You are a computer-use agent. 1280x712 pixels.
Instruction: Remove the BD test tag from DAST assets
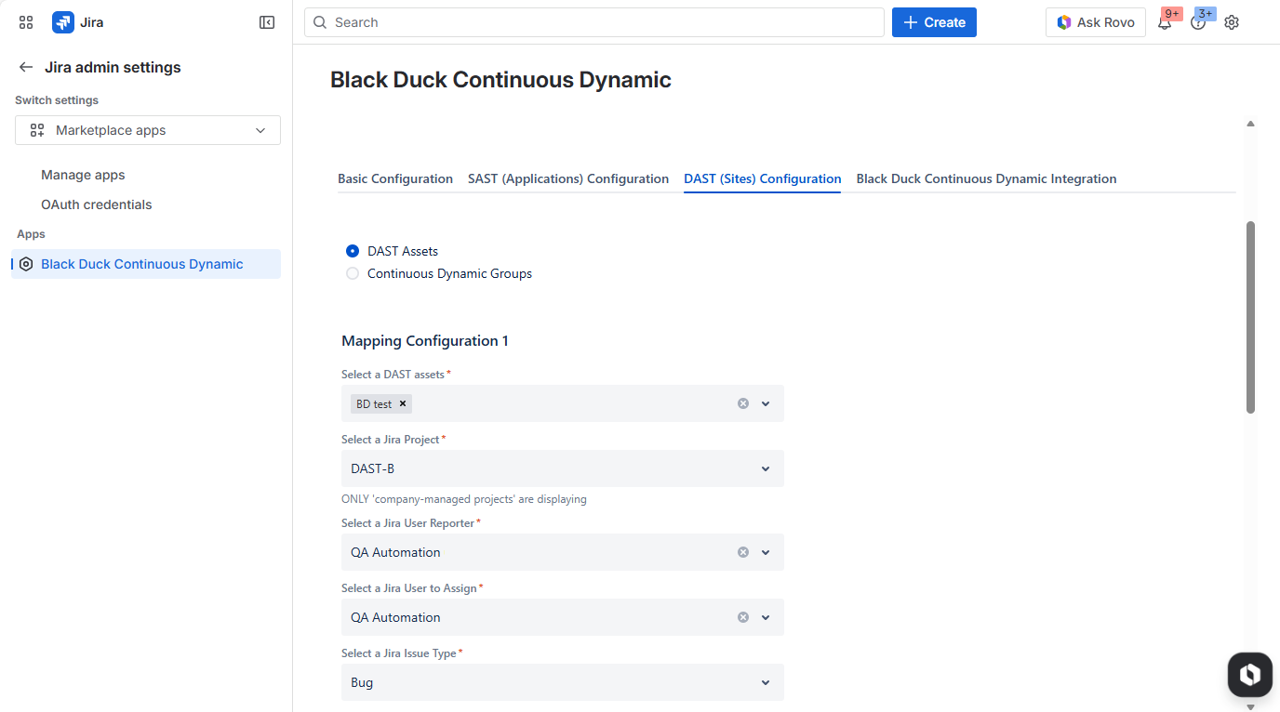[x=403, y=402]
